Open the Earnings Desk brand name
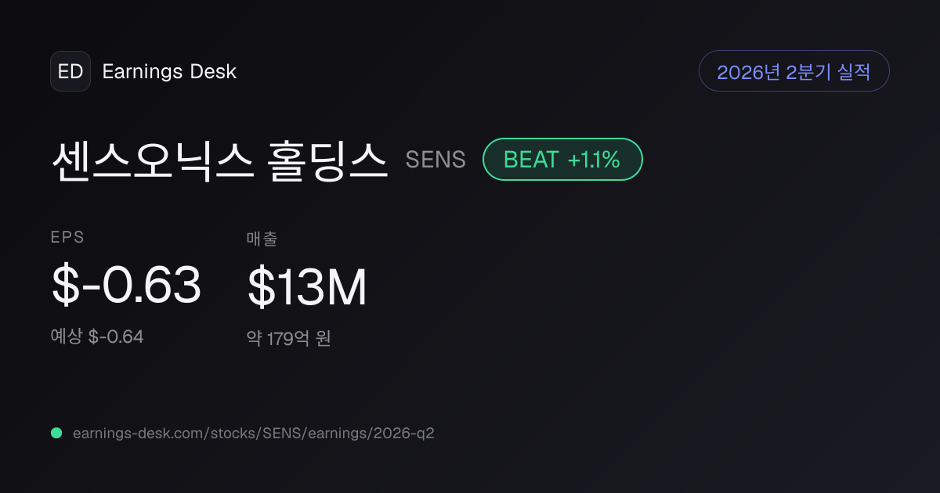The width and height of the screenshot is (940, 493). (x=169, y=71)
